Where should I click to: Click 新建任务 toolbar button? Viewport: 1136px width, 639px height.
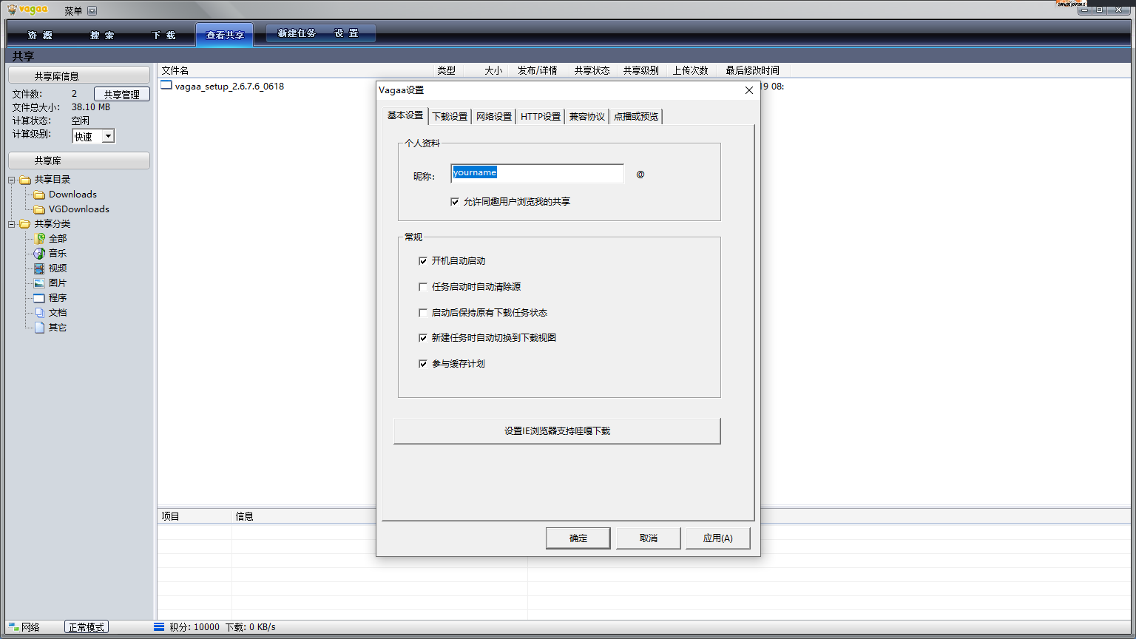point(297,33)
